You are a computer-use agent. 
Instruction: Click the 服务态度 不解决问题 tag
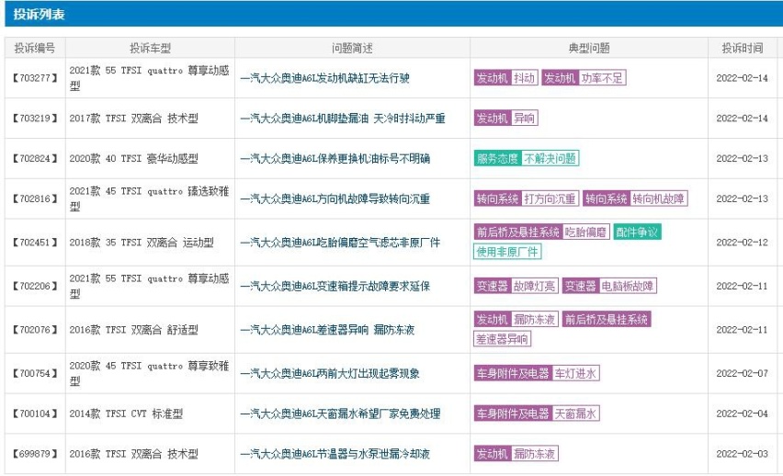tap(527, 159)
